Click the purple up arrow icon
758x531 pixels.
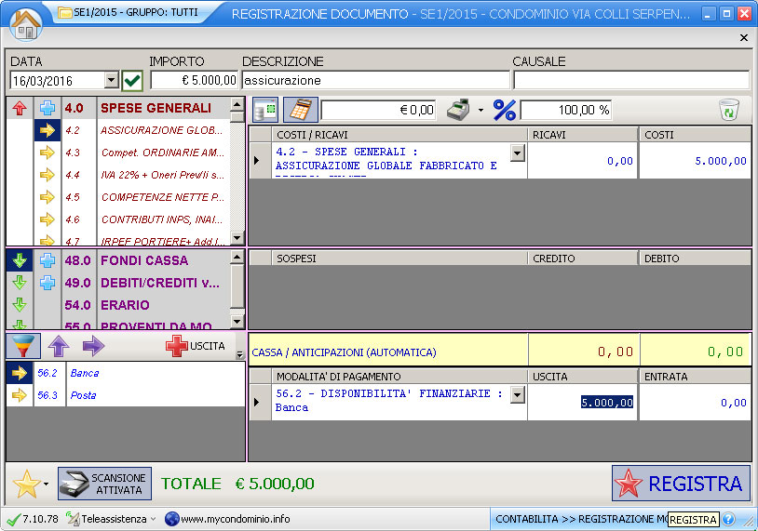[59, 347]
